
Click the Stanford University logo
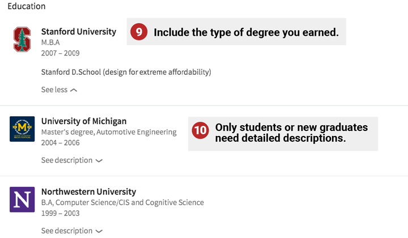tap(22, 39)
